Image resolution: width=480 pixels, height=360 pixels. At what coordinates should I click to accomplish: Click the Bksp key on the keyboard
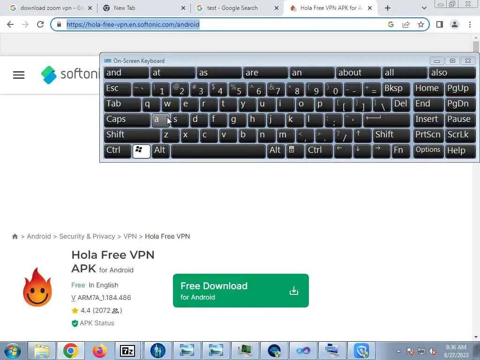(x=396, y=89)
